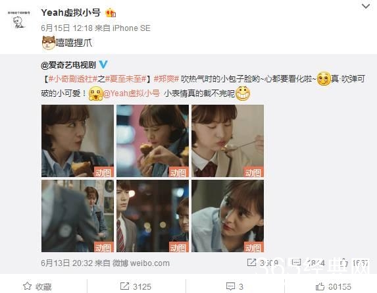The image size is (377, 293).
Task: Click the @Yeah虚拟小号 mention in repost
Action: point(132,93)
